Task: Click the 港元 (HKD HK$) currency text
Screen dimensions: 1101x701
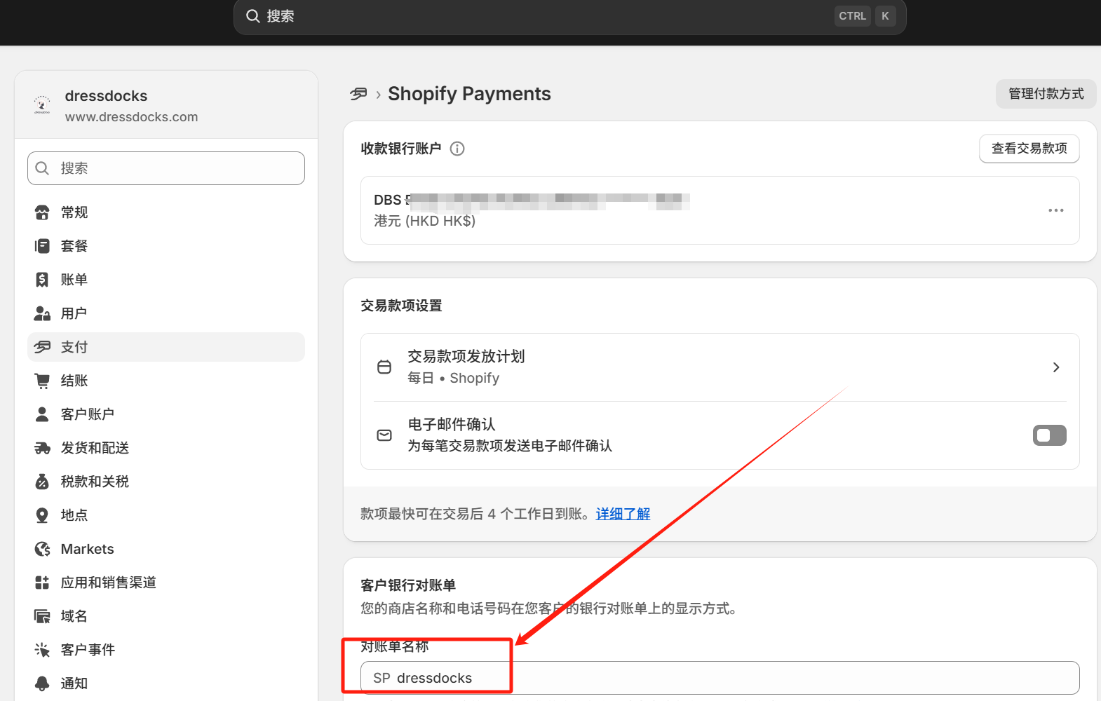Action: pos(425,221)
